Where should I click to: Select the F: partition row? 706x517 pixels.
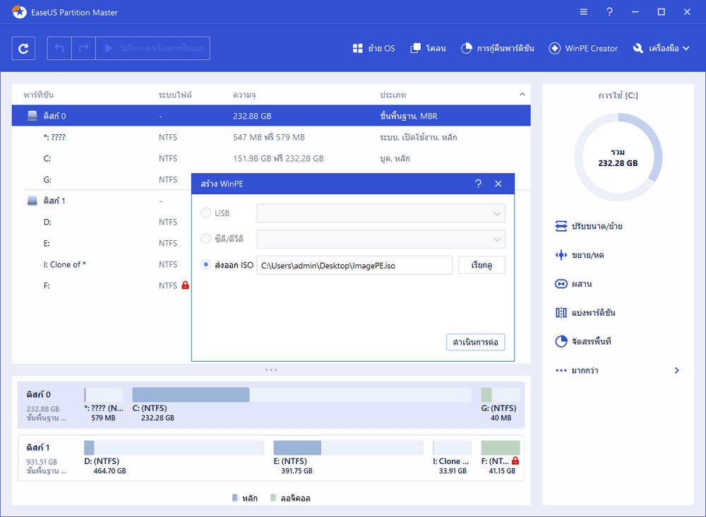click(x=102, y=285)
